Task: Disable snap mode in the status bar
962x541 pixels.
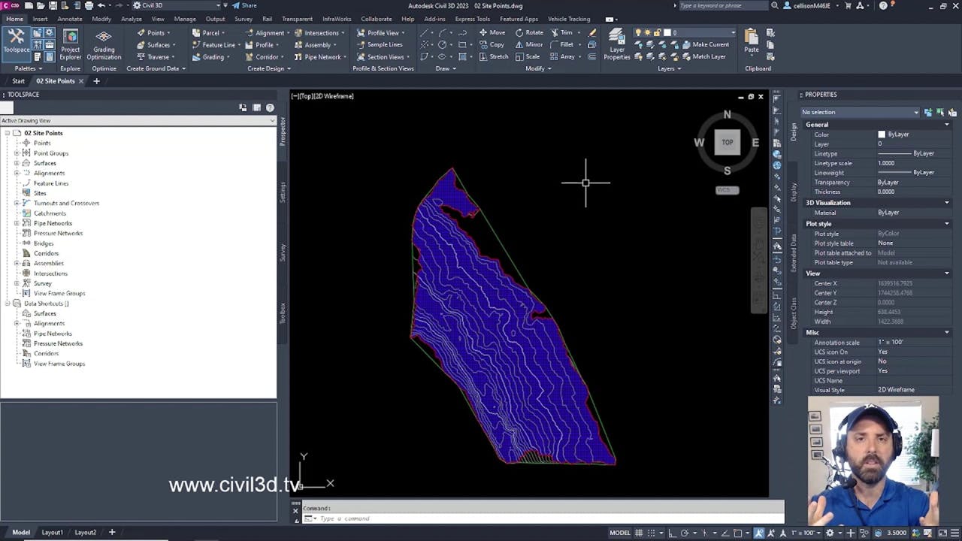Action: coord(651,532)
